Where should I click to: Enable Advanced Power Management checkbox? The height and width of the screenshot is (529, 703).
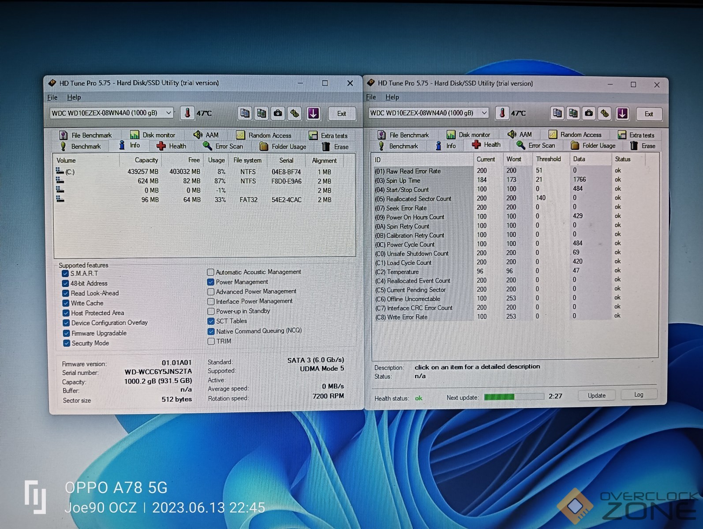click(211, 291)
